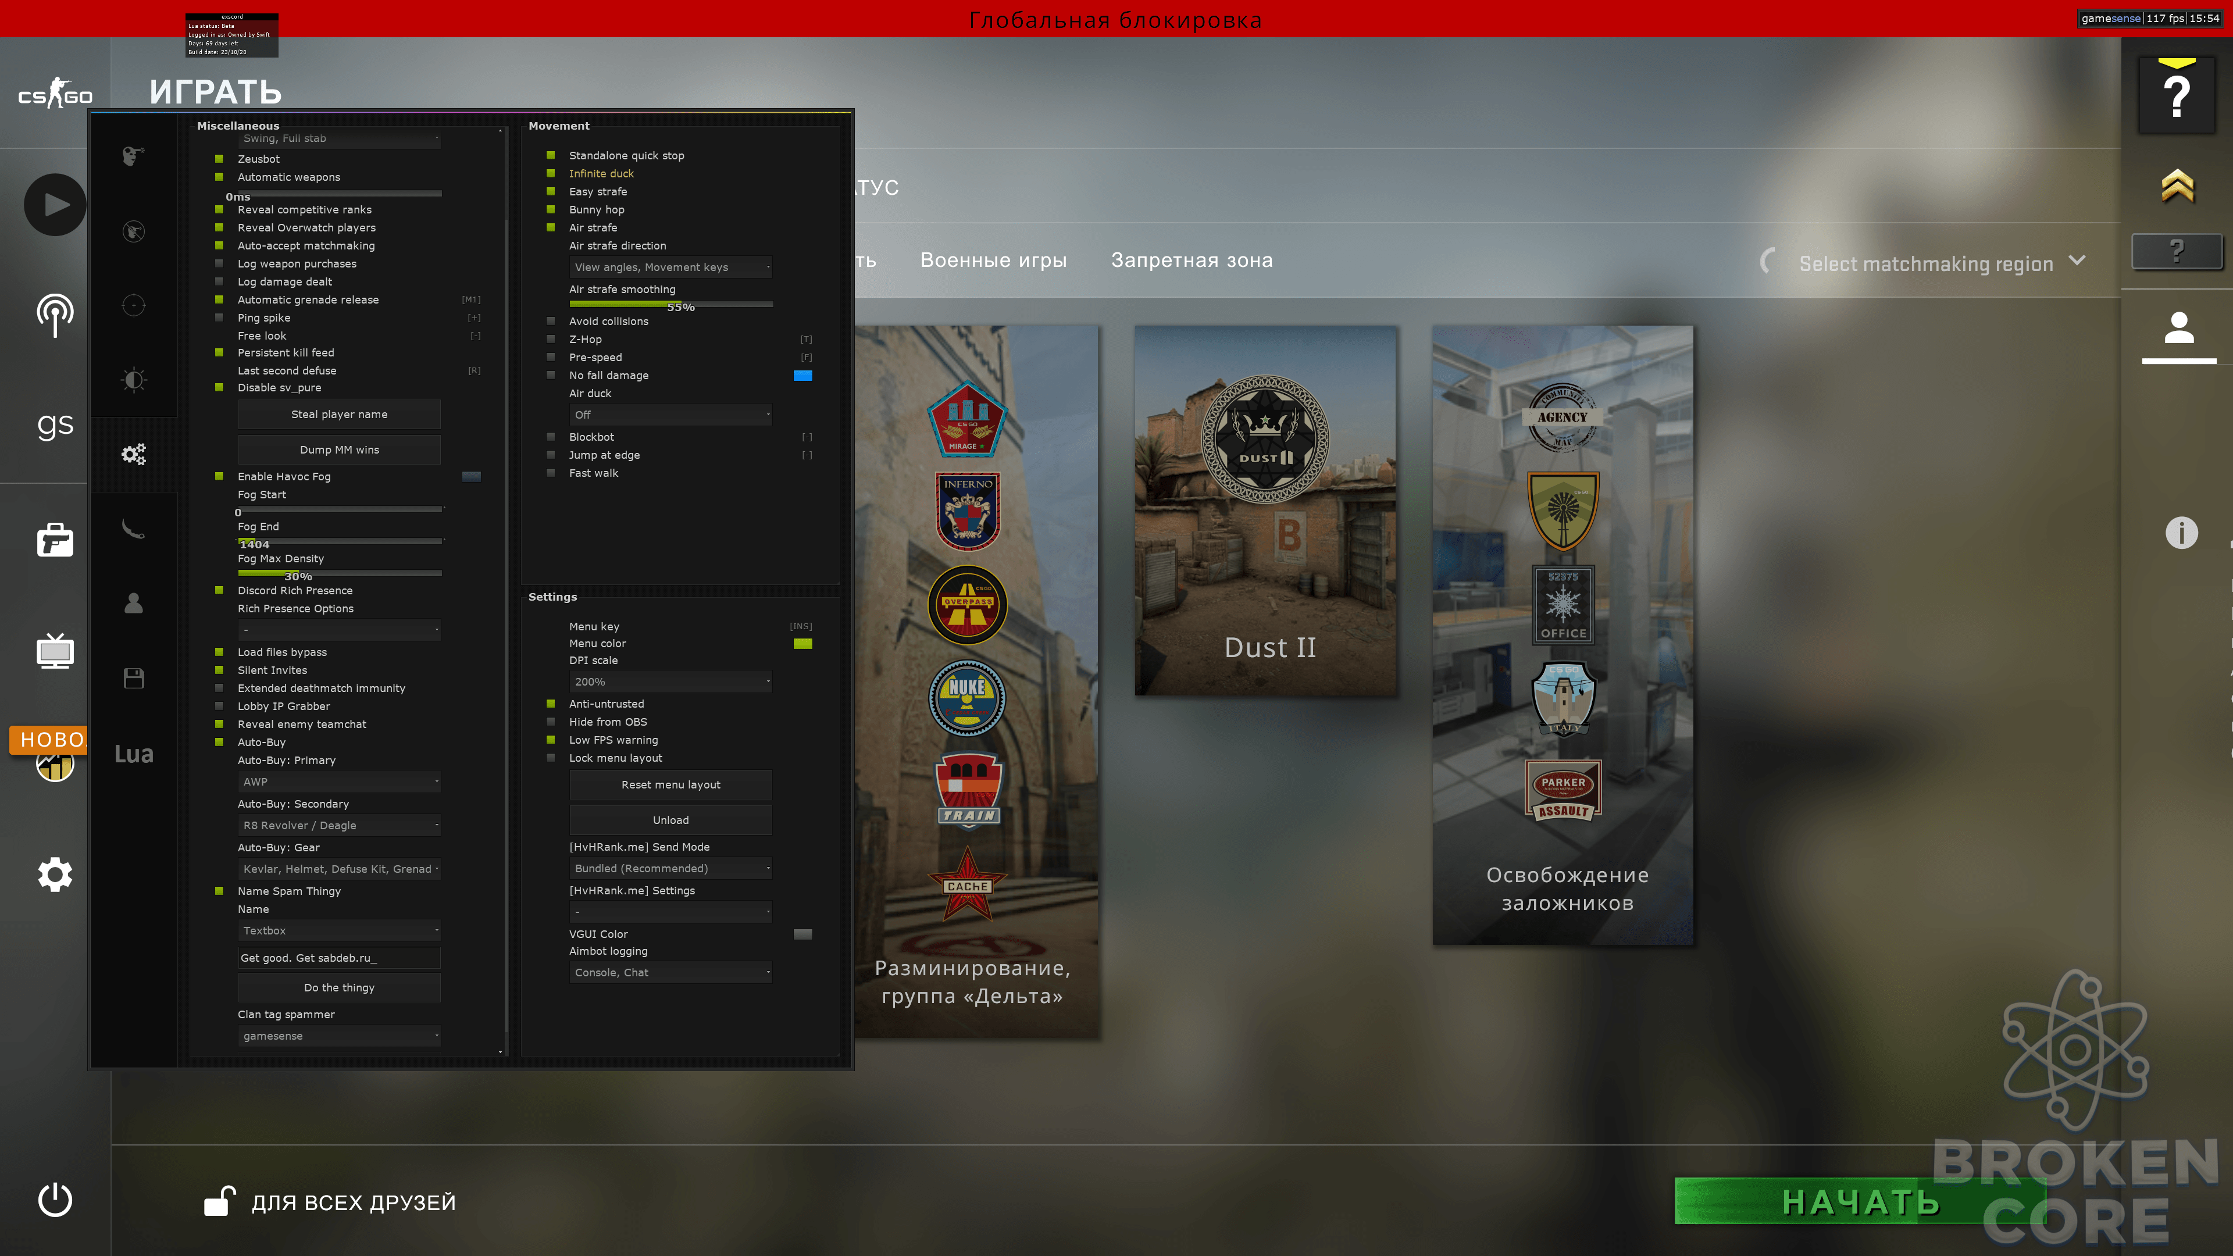Viewport: 2233px width, 1256px height.
Task: Open the Auto-Buy Primary AWP dropdown
Action: (x=339, y=781)
